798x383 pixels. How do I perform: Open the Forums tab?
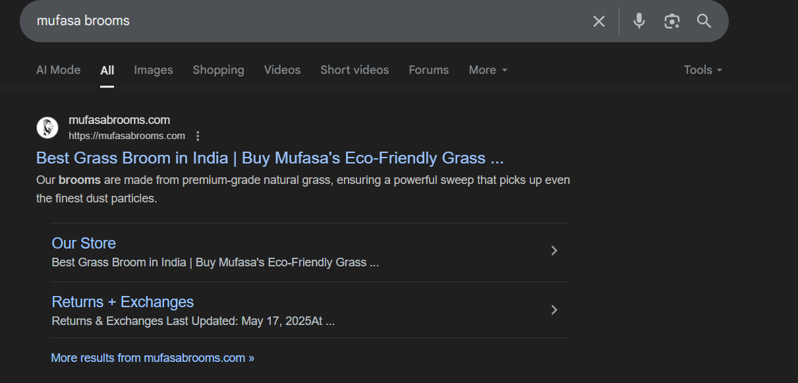click(x=428, y=70)
